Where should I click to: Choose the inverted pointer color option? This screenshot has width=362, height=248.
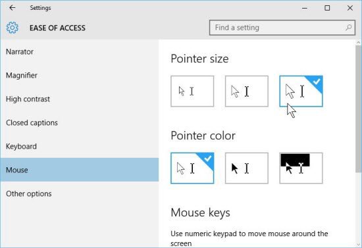point(301,168)
